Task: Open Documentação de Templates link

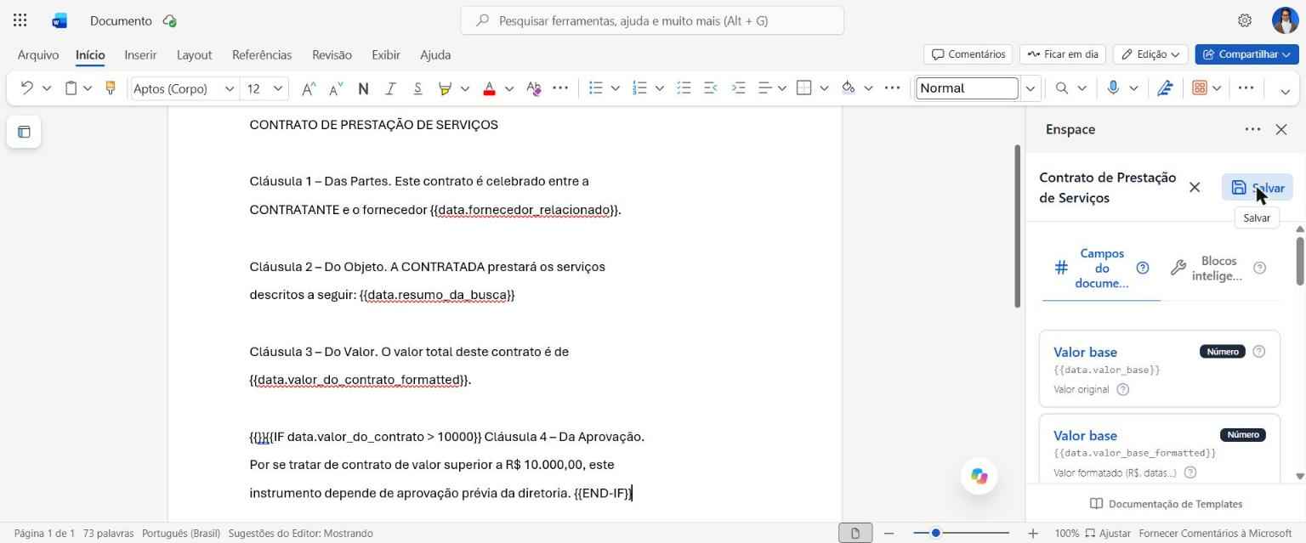Action: tap(1166, 504)
